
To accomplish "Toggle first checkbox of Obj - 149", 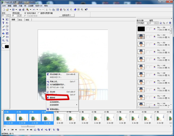I will (147, 67).
